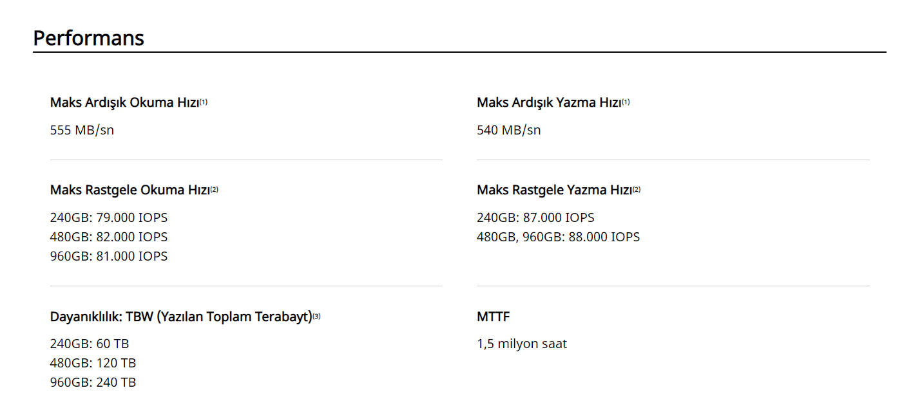Viewport: 902px width, 406px height.
Task: Select the 240GB: 87.000 IOPS line
Action: click(535, 217)
